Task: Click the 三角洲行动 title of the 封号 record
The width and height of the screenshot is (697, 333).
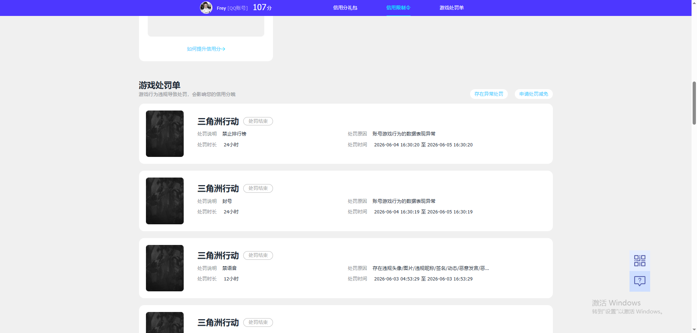Action: pyautogui.click(x=218, y=188)
